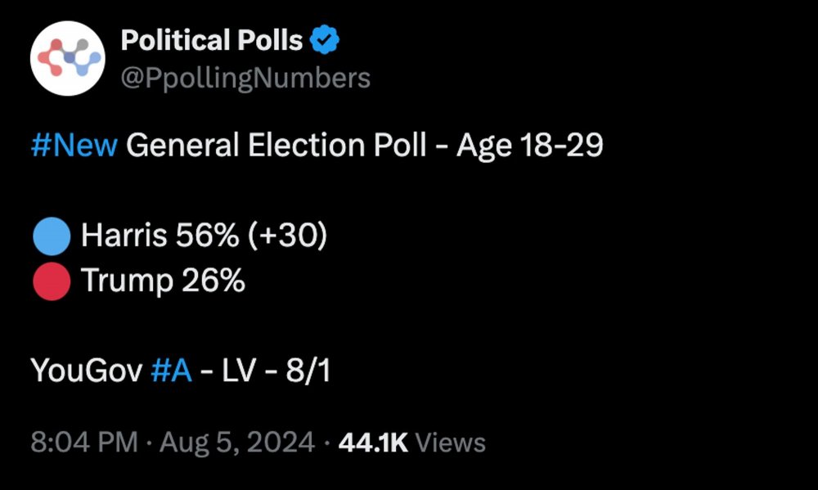
Task: Open the #A hashtag link
Action: coord(172,371)
